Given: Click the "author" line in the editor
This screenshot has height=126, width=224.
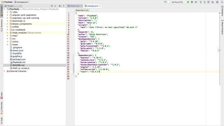Looking at the screenshot, I should pyautogui.click(x=93, y=34).
